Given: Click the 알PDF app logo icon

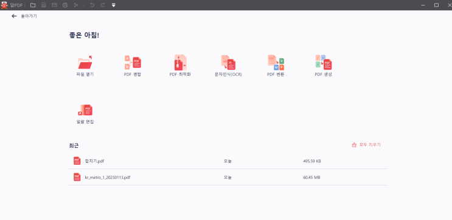Looking at the screenshot, I should pyautogui.click(x=4, y=5).
